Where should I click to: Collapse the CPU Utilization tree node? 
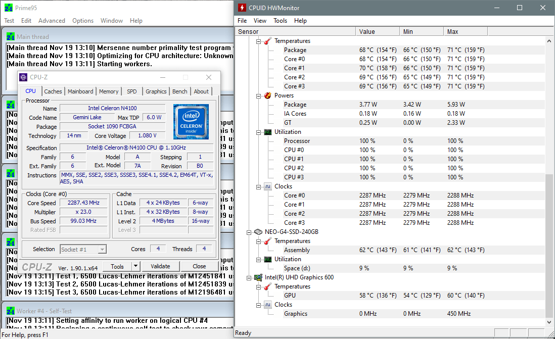(258, 132)
